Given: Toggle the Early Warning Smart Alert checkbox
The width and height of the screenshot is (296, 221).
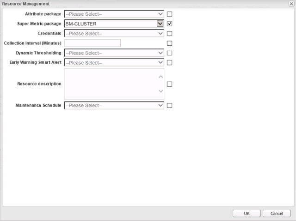Looking at the screenshot, I should (x=169, y=62).
